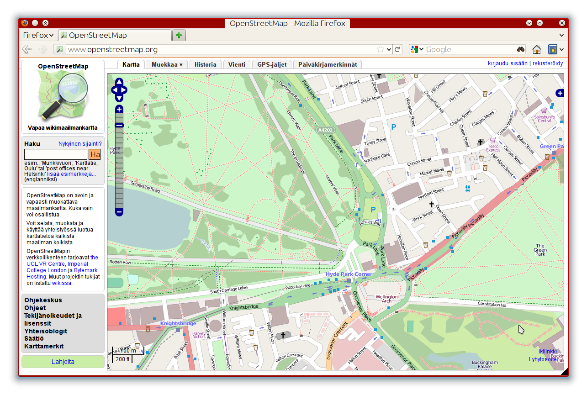Open a new tab with plus button
The height and width of the screenshot is (395, 587).
(179, 35)
